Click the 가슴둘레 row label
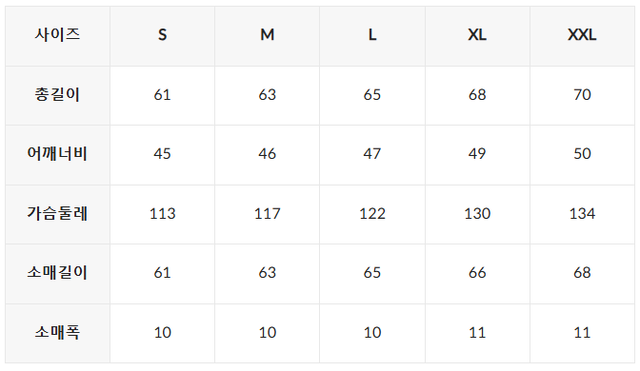 [x=57, y=214]
